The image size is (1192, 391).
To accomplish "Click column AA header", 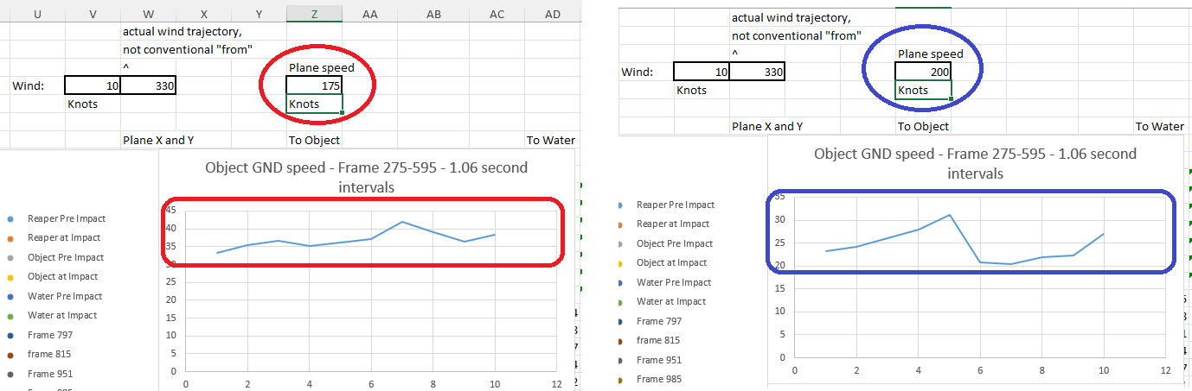I will [x=369, y=15].
